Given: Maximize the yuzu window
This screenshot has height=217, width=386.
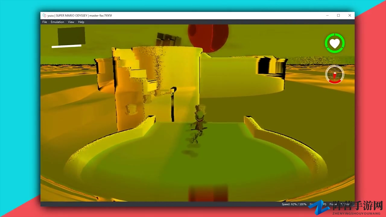Looking at the screenshot, I should click(338, 15).
